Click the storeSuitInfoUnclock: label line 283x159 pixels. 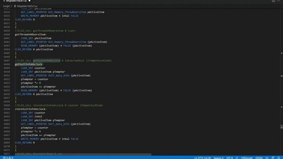click(x=31, y=109)
